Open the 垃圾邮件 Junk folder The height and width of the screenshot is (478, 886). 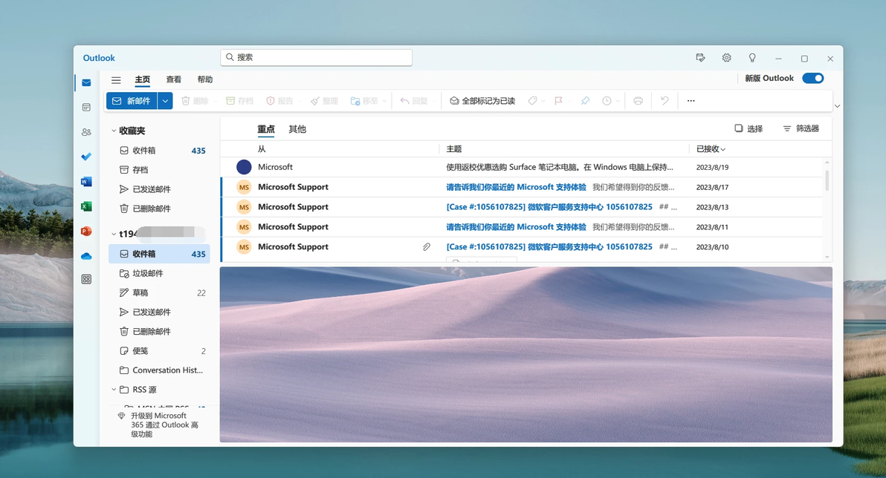pyautogui.click(x=159, y=273)
